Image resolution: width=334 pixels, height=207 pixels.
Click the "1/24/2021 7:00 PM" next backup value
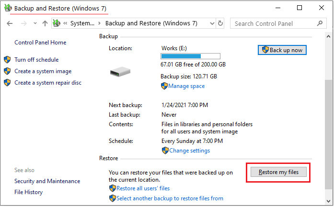click(184, 105)
